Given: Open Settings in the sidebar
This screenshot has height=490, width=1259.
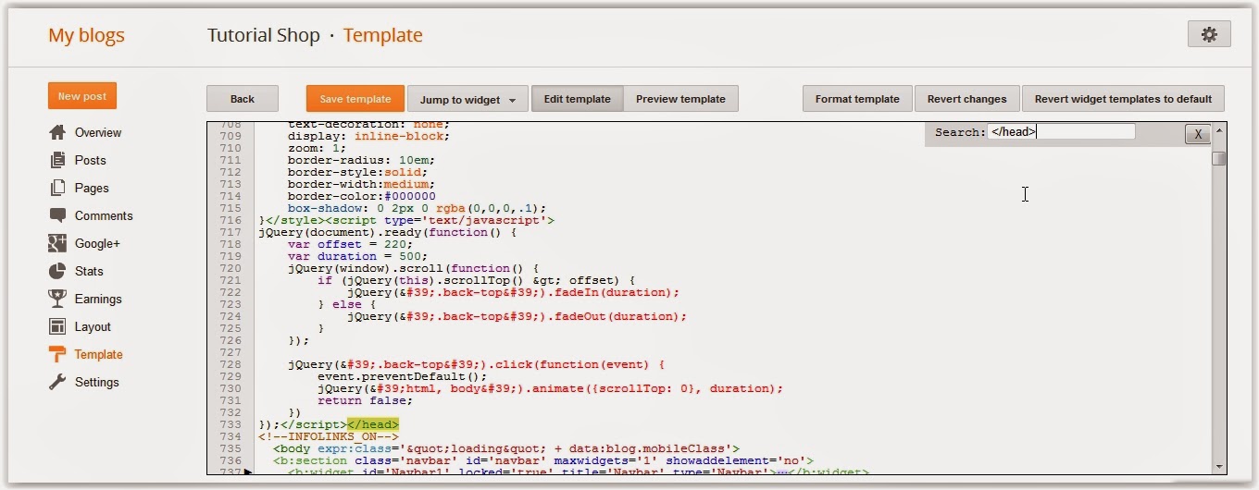Looking at the screenshot, I should pyautogui.click(x=97, y=382).
